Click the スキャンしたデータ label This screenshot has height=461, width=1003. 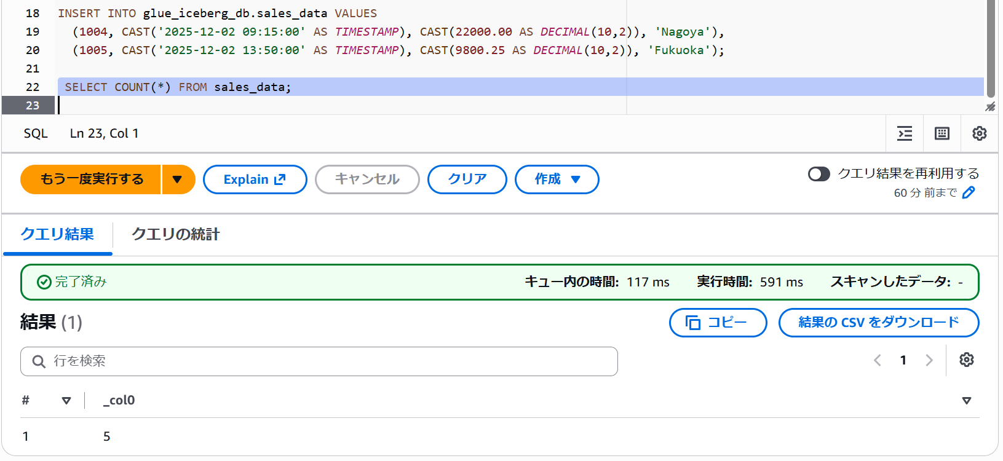891,282
